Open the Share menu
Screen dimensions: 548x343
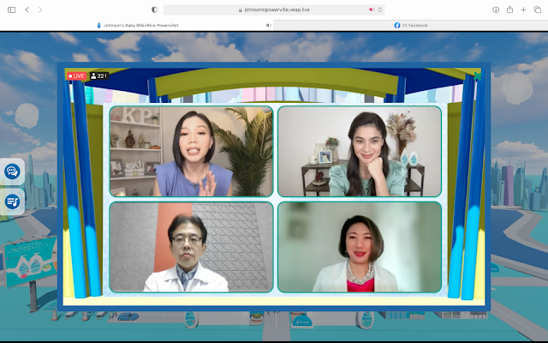click(x=509, y=9)
